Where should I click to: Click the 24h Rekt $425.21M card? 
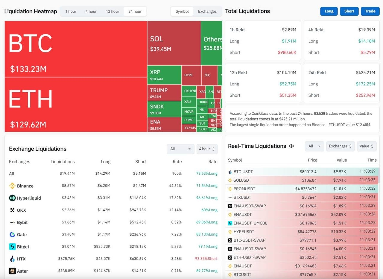pos(342,83)
